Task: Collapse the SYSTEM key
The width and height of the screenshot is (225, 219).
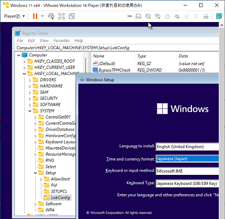Action: point(30,111)
